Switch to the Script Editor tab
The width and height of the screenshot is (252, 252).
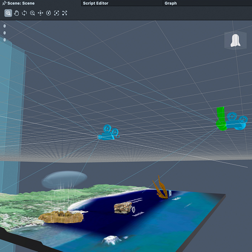coord(96,3)
